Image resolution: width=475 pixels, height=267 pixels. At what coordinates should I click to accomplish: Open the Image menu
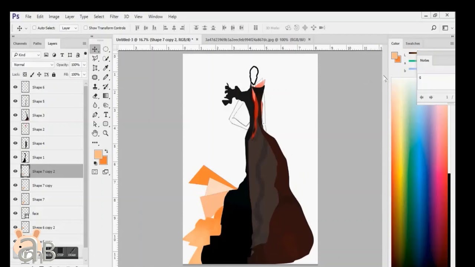pyautogui.click(x=54, y=17)
